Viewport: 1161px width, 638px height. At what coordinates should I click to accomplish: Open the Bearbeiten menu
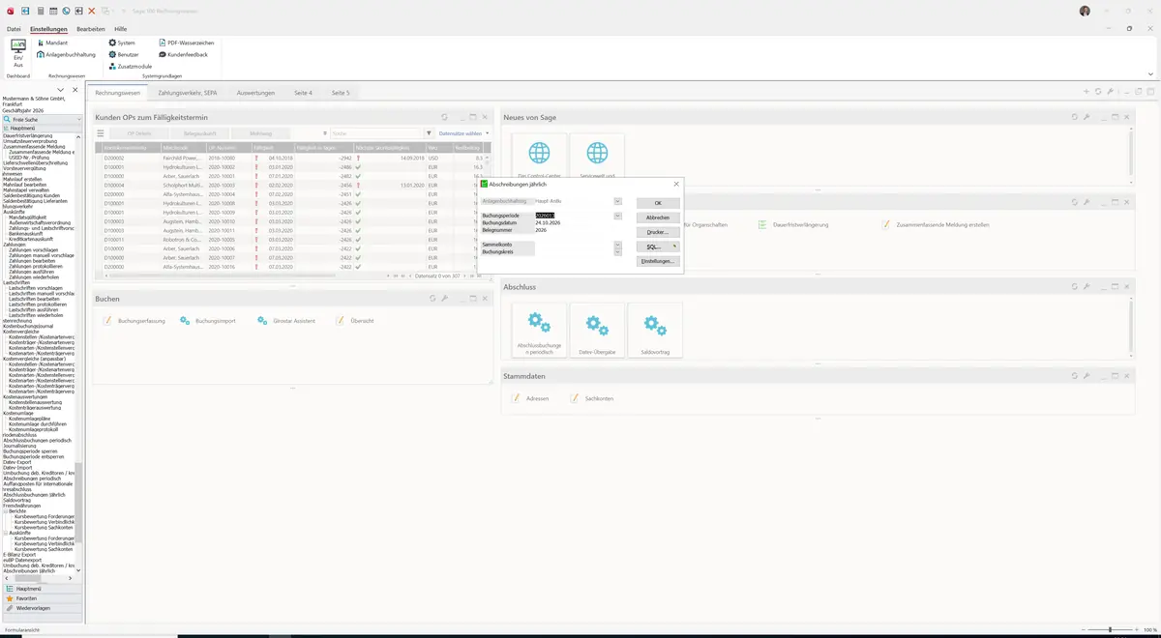90,29
